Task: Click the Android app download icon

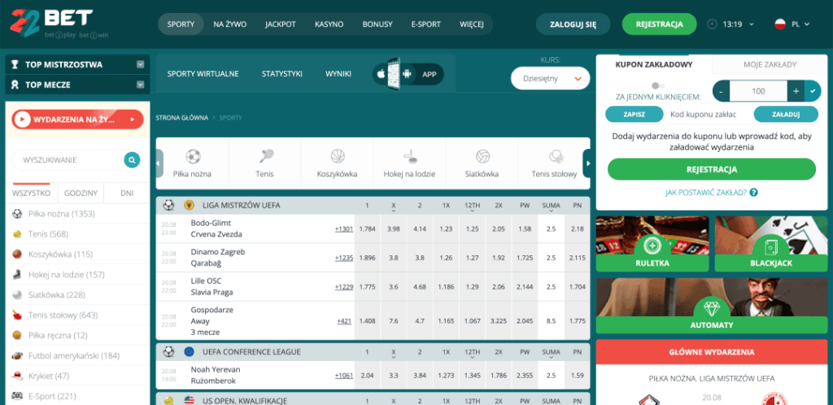Action: click(x=407, y=74)
